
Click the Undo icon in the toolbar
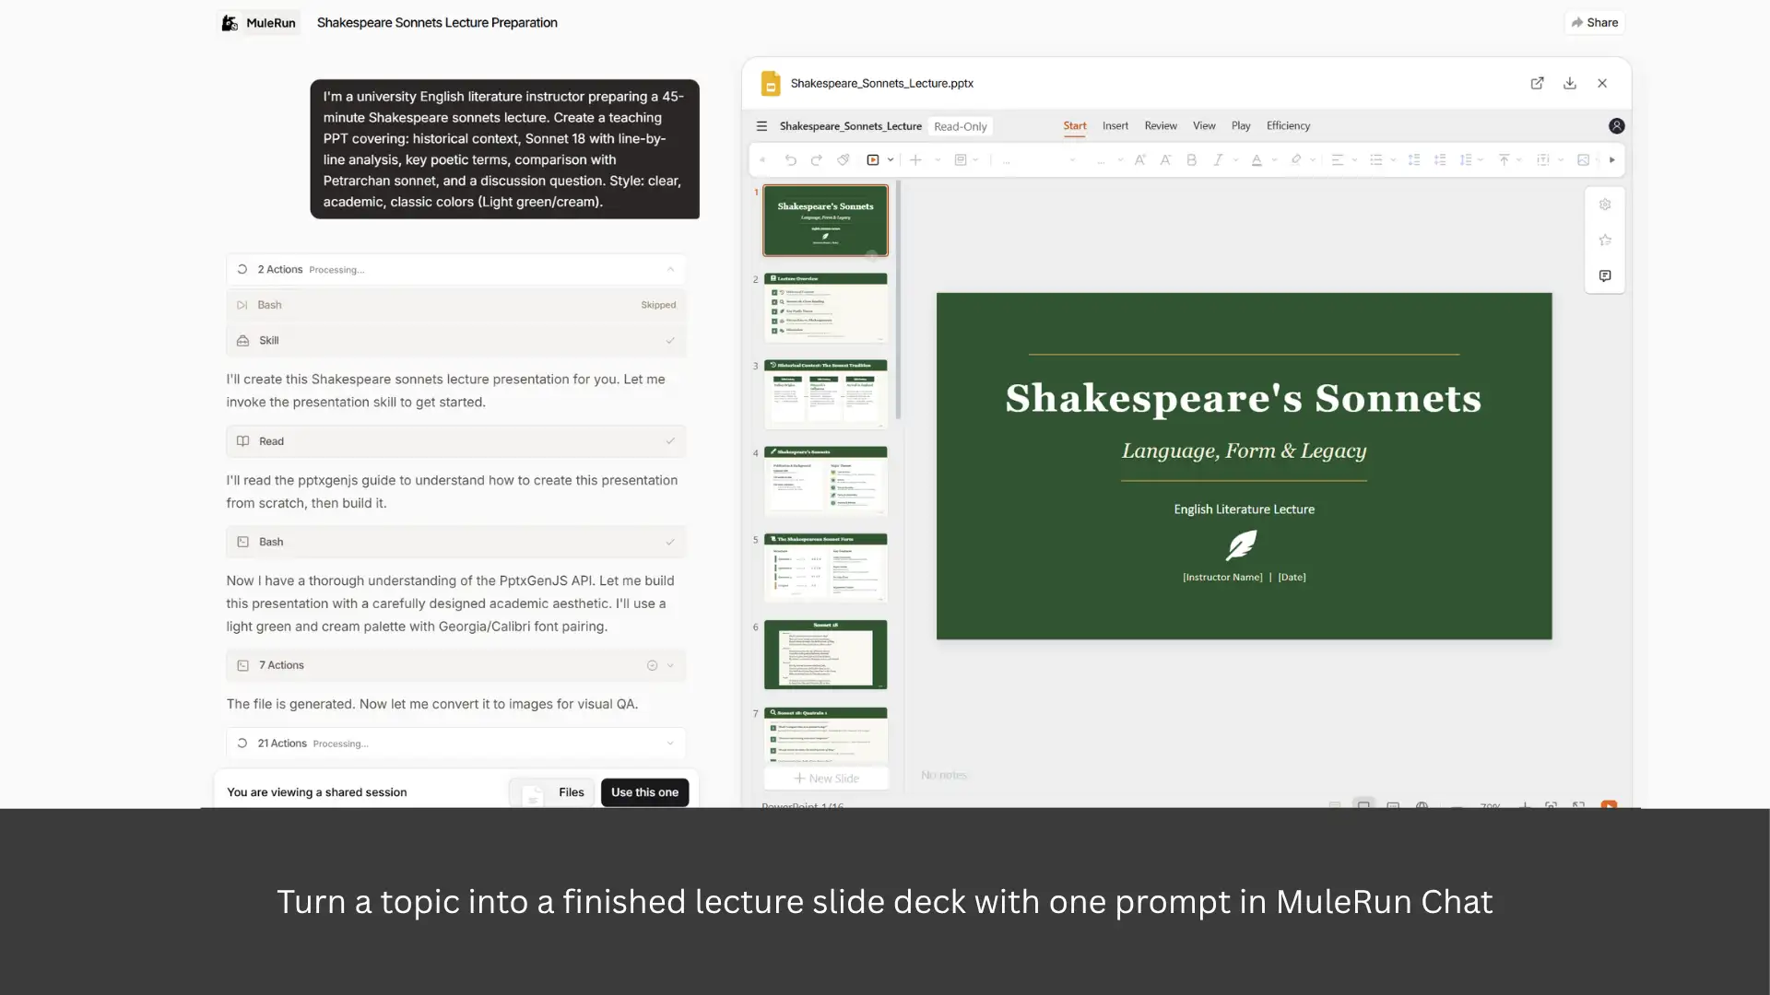coord(791,159)
